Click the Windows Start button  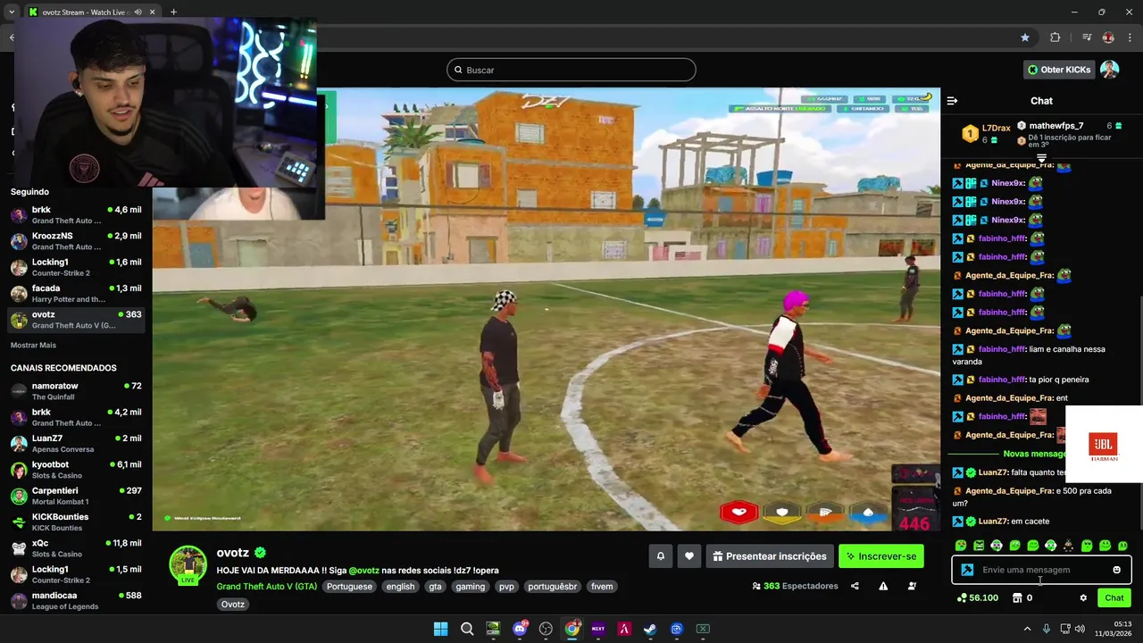coord(440,629)
